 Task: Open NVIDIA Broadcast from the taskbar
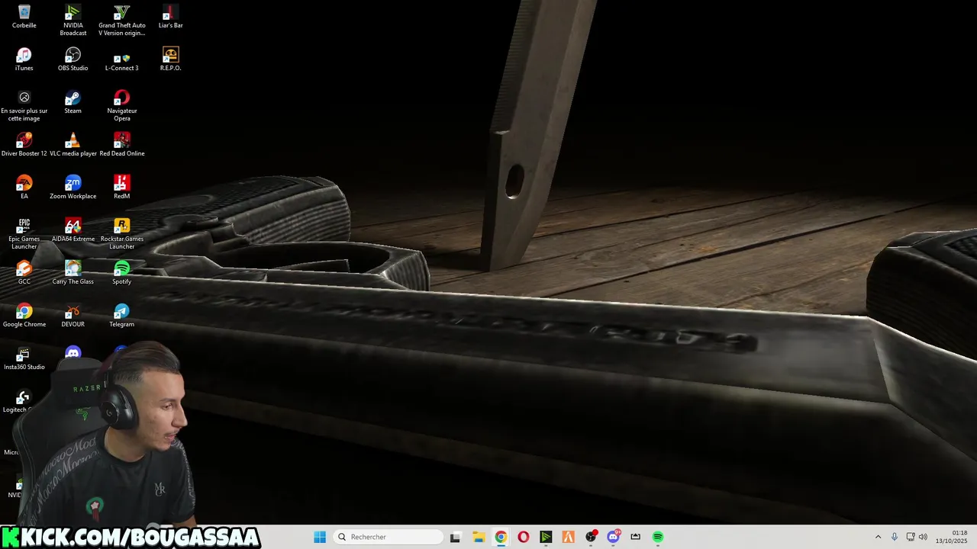pos(546,537)
